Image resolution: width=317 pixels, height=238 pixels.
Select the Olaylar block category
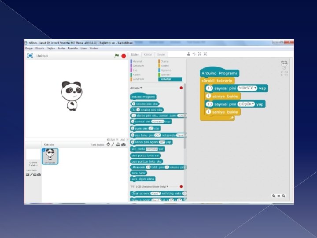point(164,61)
